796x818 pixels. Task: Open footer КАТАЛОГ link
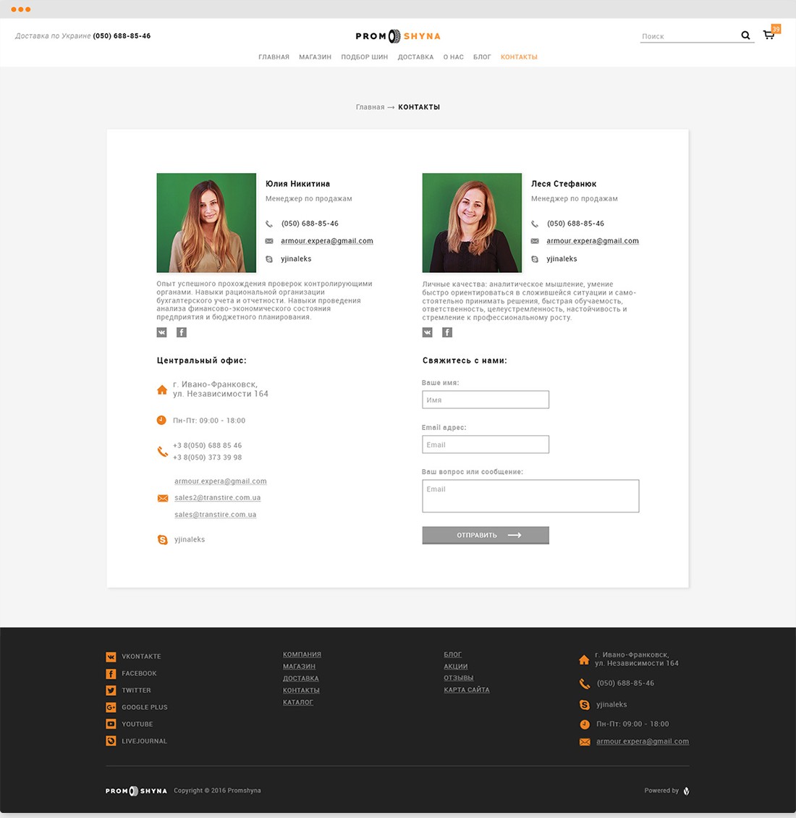(298, 703)
